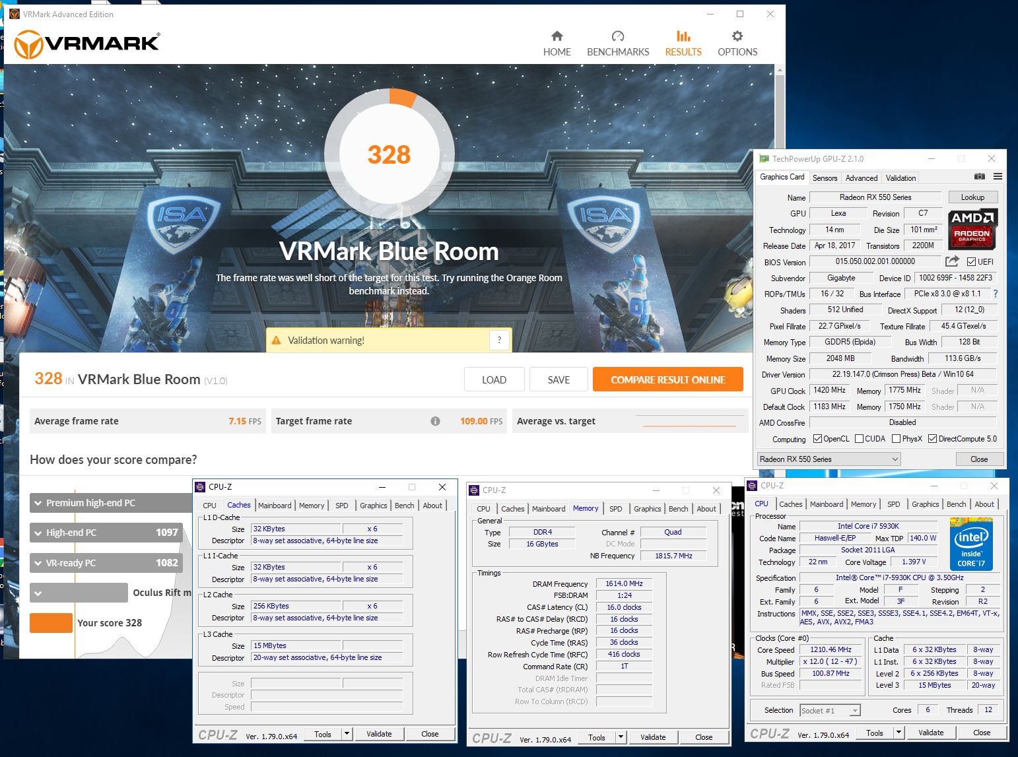This screenshot has width=1018, height=757.
Task: Click the CPU-Z Memory window title icon
Action: (474, 490)
